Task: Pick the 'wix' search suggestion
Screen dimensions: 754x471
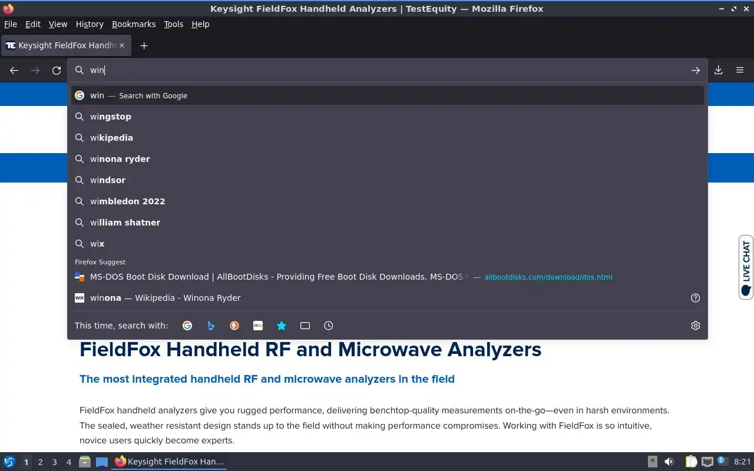Action: [388, 244]
